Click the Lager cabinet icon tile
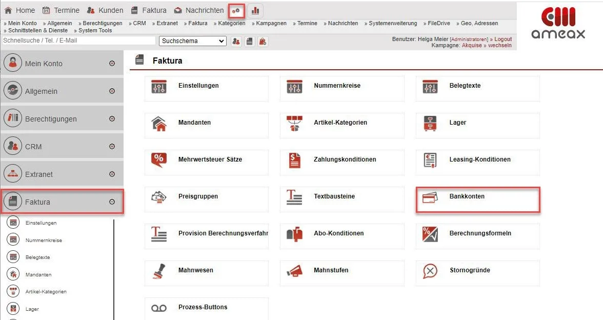The width and height of the screenshot is (603, 320). tap(430, 124)
